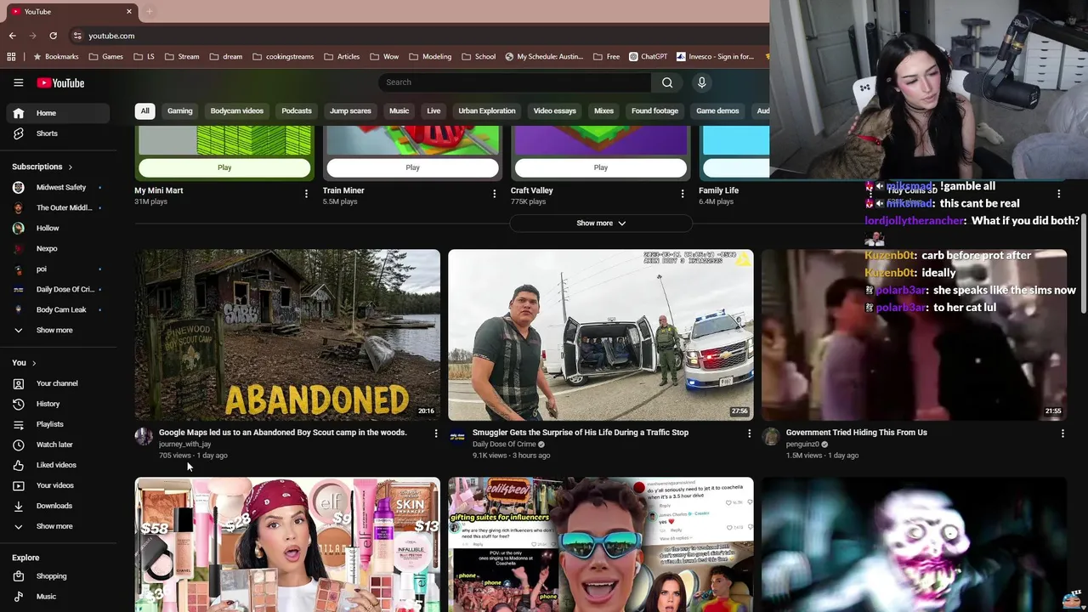Select the Jump scares filter chip
The image size is (1088, 612).
point(350,110)
